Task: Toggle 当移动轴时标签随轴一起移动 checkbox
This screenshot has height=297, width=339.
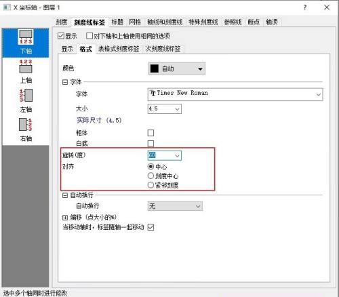Action: pyautogui.click(x=151, y=227)
